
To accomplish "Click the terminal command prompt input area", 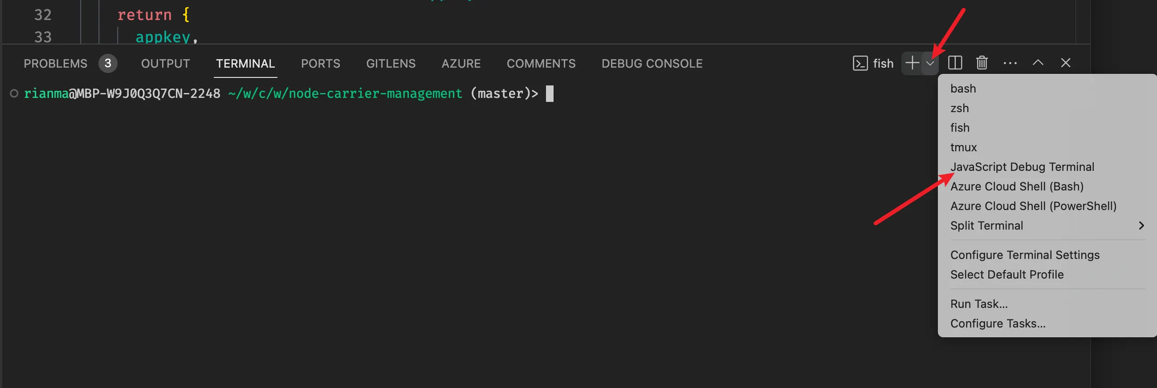I will tap(551, 93).
